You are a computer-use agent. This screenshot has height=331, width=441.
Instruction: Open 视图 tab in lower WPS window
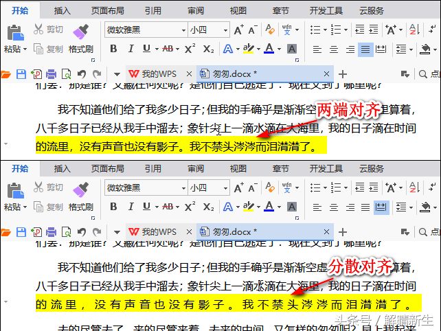point(238,168)
